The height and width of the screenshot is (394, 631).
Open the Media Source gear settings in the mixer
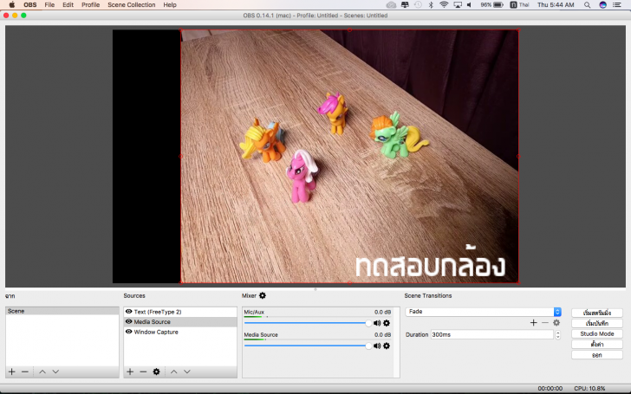tap(387, 346)
